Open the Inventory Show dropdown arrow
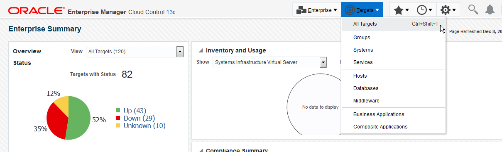502x152 pixels. tap(323, 62)
